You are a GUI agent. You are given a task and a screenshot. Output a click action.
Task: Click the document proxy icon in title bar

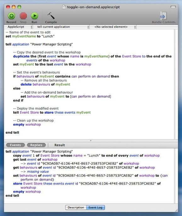point(64,7)
